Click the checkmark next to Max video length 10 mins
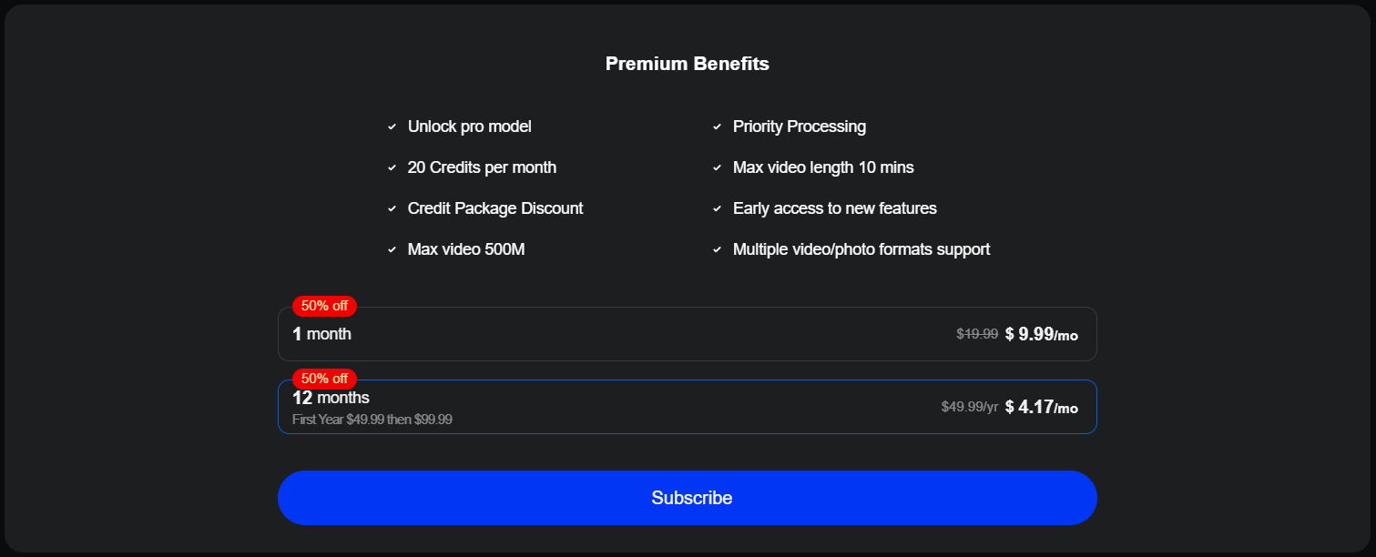1376x557 pixels. (x=717, y=168)
